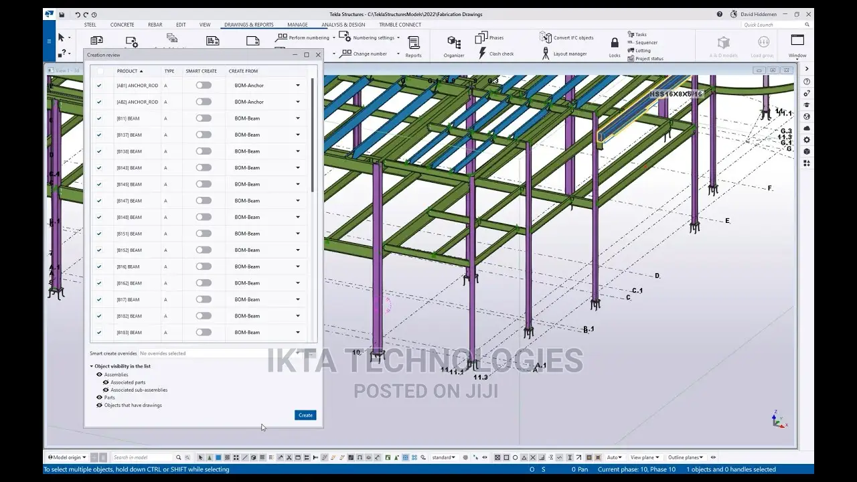Check the header select-all checkbox
The image size is (857, 482).
click(100, 71)
